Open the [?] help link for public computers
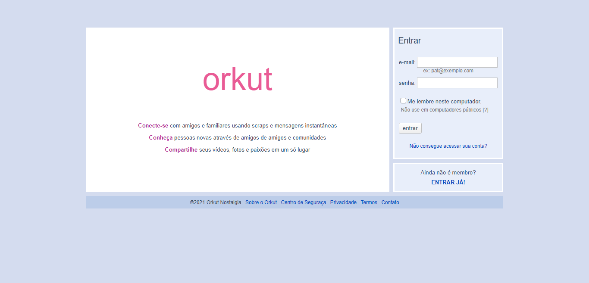This screenshot has height=283, width=589. tap(486, 110)
